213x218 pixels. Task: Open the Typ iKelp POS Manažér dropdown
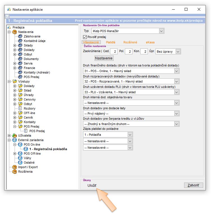161,31
